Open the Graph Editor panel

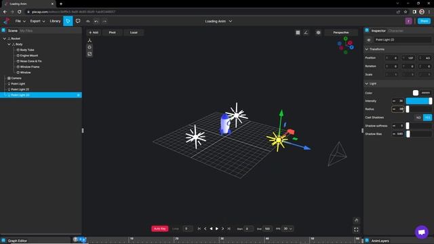click(17, 241)
